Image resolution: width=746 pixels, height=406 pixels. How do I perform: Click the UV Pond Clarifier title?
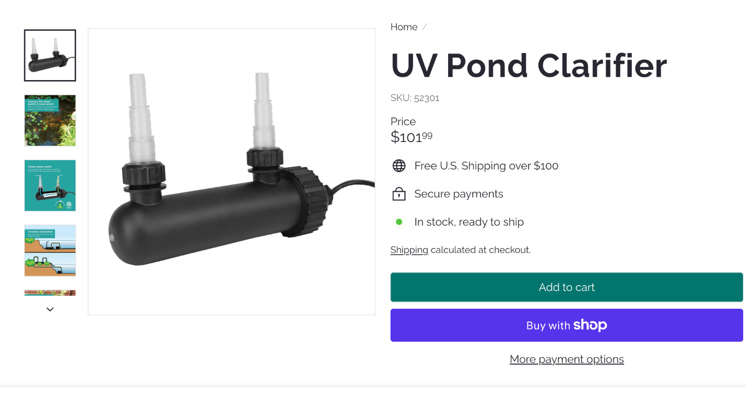click(529, 66)
